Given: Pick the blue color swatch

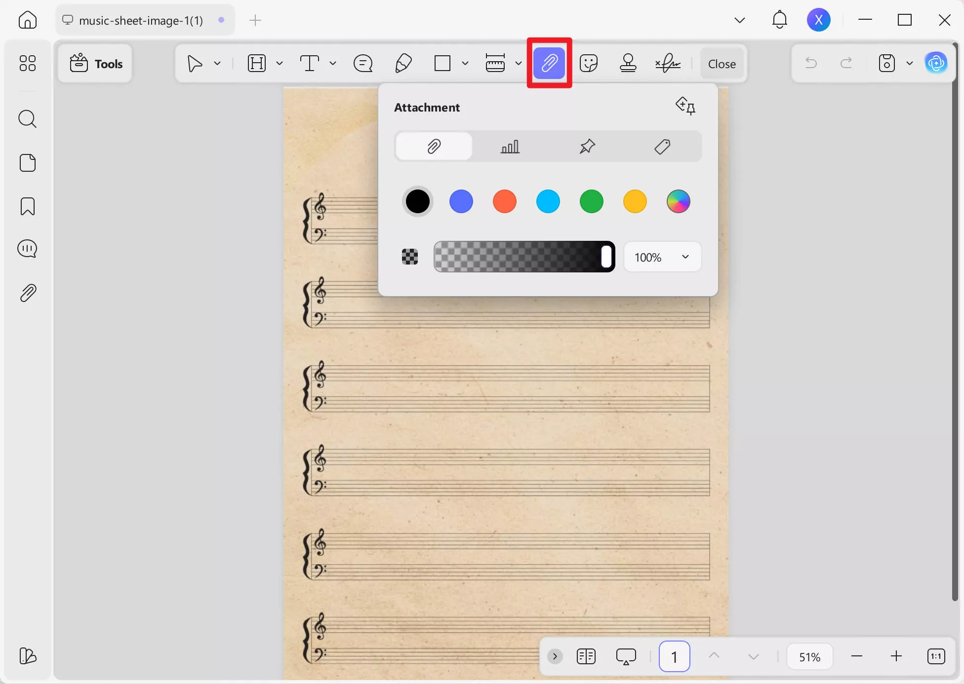Looking at the screenshot, I should [461, 201].
